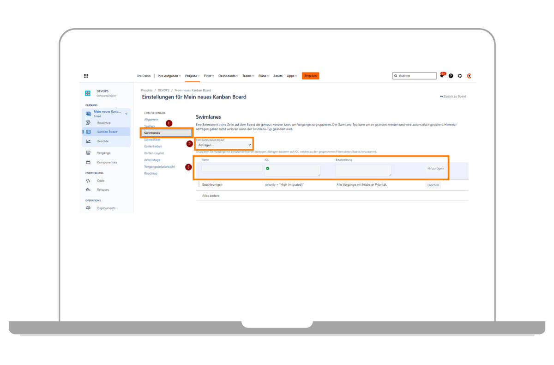Open the 'Swimlanes basieren auf' dropdown
Image resolution: width=554 pixels, height=365 pixels.
tap(224, 145)
